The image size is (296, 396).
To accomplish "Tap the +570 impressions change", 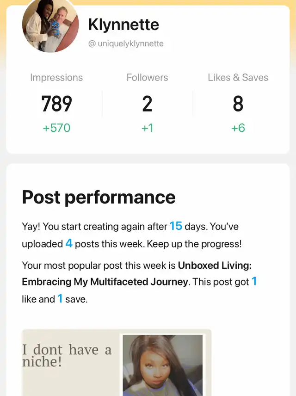I will (x=56, y=128).
